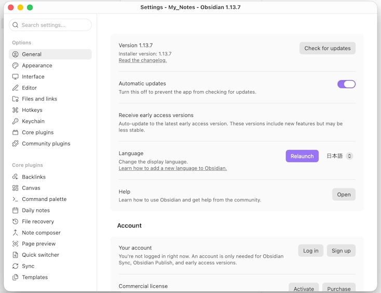Open Templates plugin settings

(50, 277)
